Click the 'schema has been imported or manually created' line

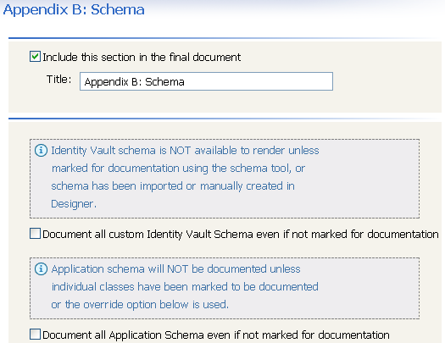pos(173,186)
